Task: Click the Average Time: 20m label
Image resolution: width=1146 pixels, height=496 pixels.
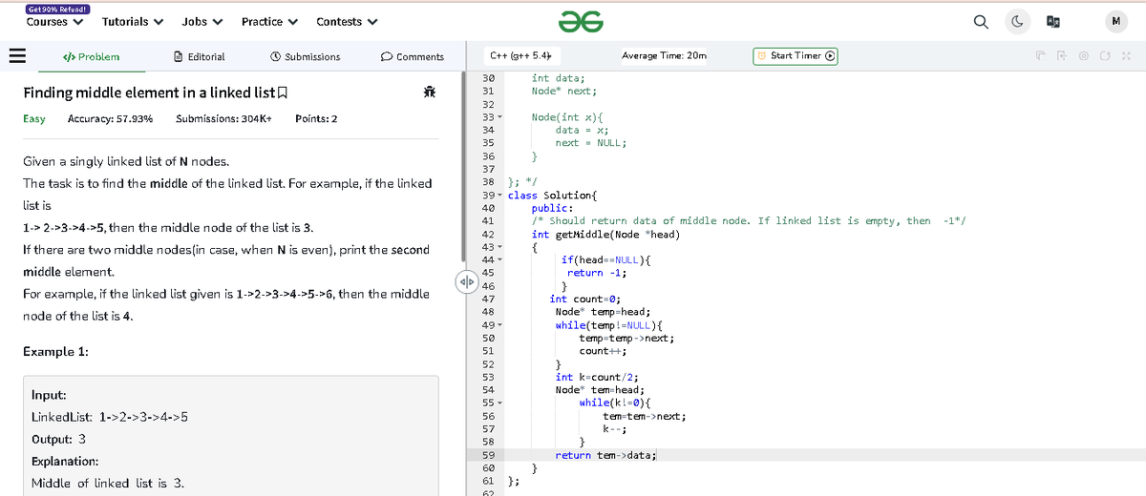Action: click(664, 55)
